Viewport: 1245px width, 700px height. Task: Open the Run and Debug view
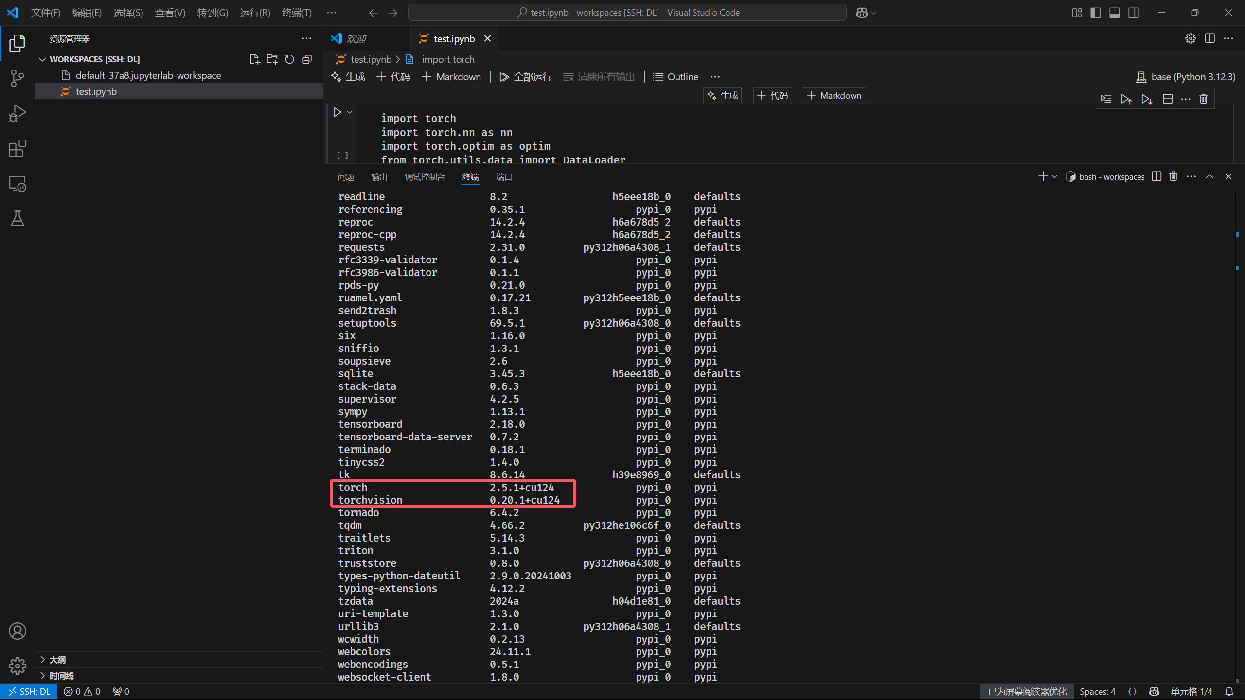tap(17, 113)
